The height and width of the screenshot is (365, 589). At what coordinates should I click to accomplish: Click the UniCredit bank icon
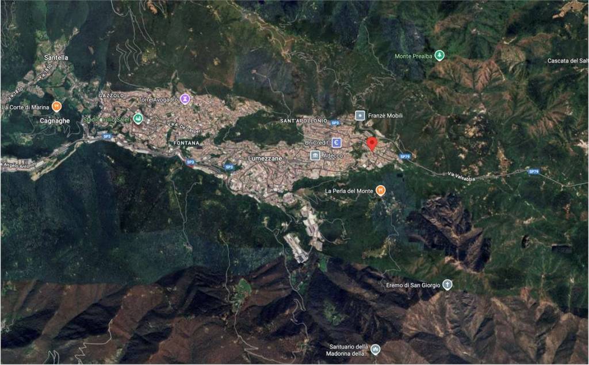click(x=336, y=142)
